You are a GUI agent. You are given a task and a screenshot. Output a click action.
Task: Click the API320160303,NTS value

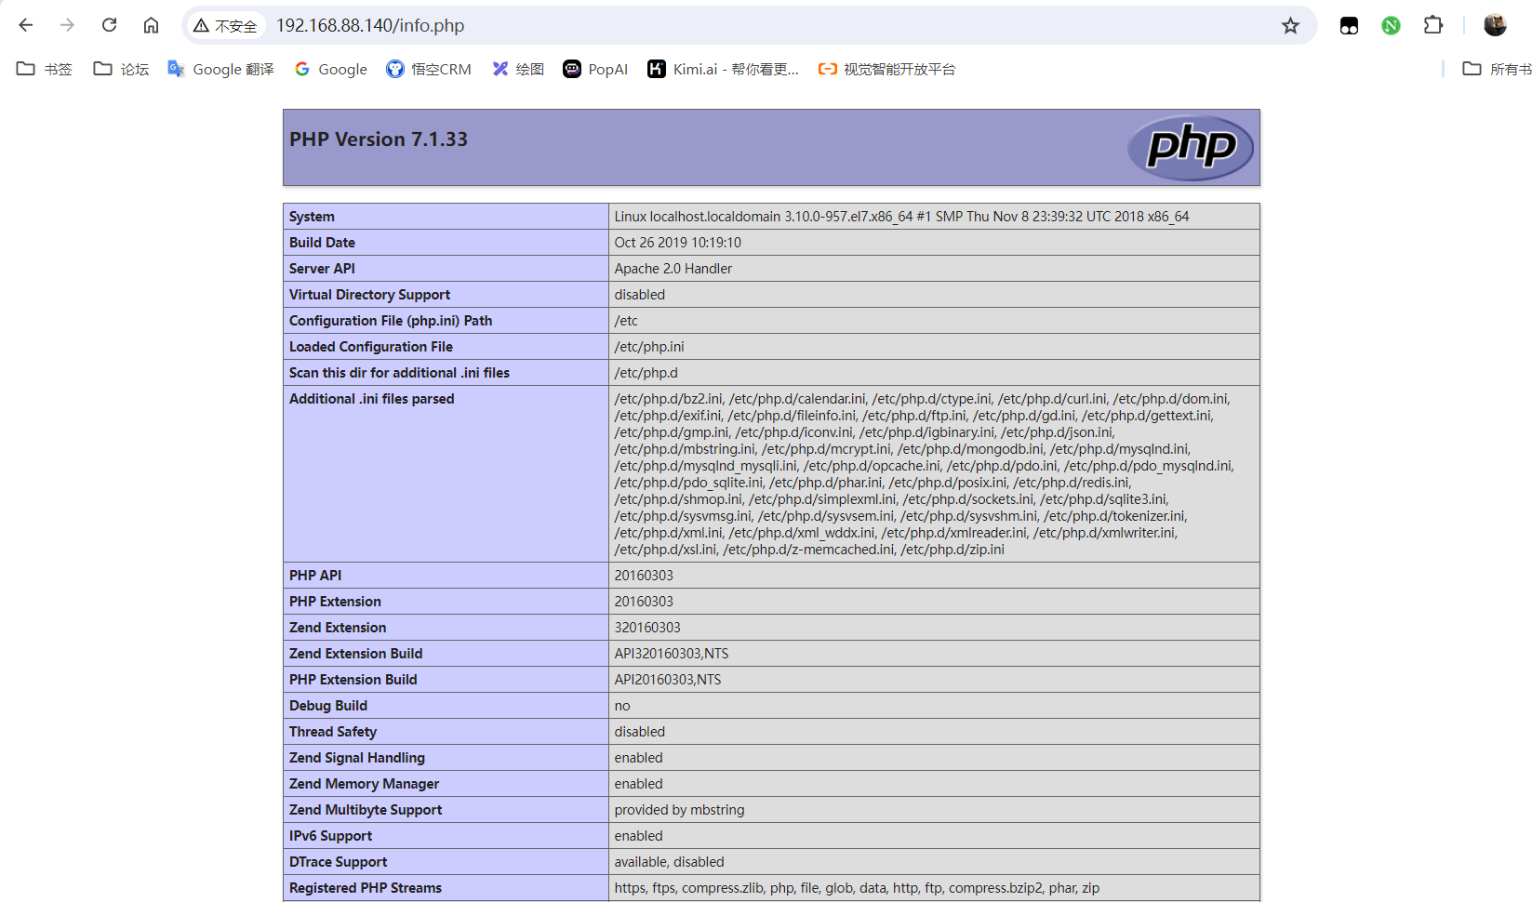[x=672, y=654]
